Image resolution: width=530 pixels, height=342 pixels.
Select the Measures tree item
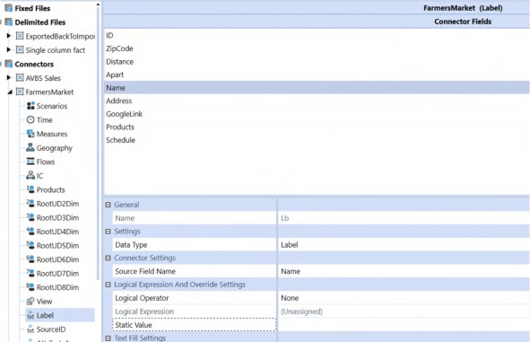(52, 134)
